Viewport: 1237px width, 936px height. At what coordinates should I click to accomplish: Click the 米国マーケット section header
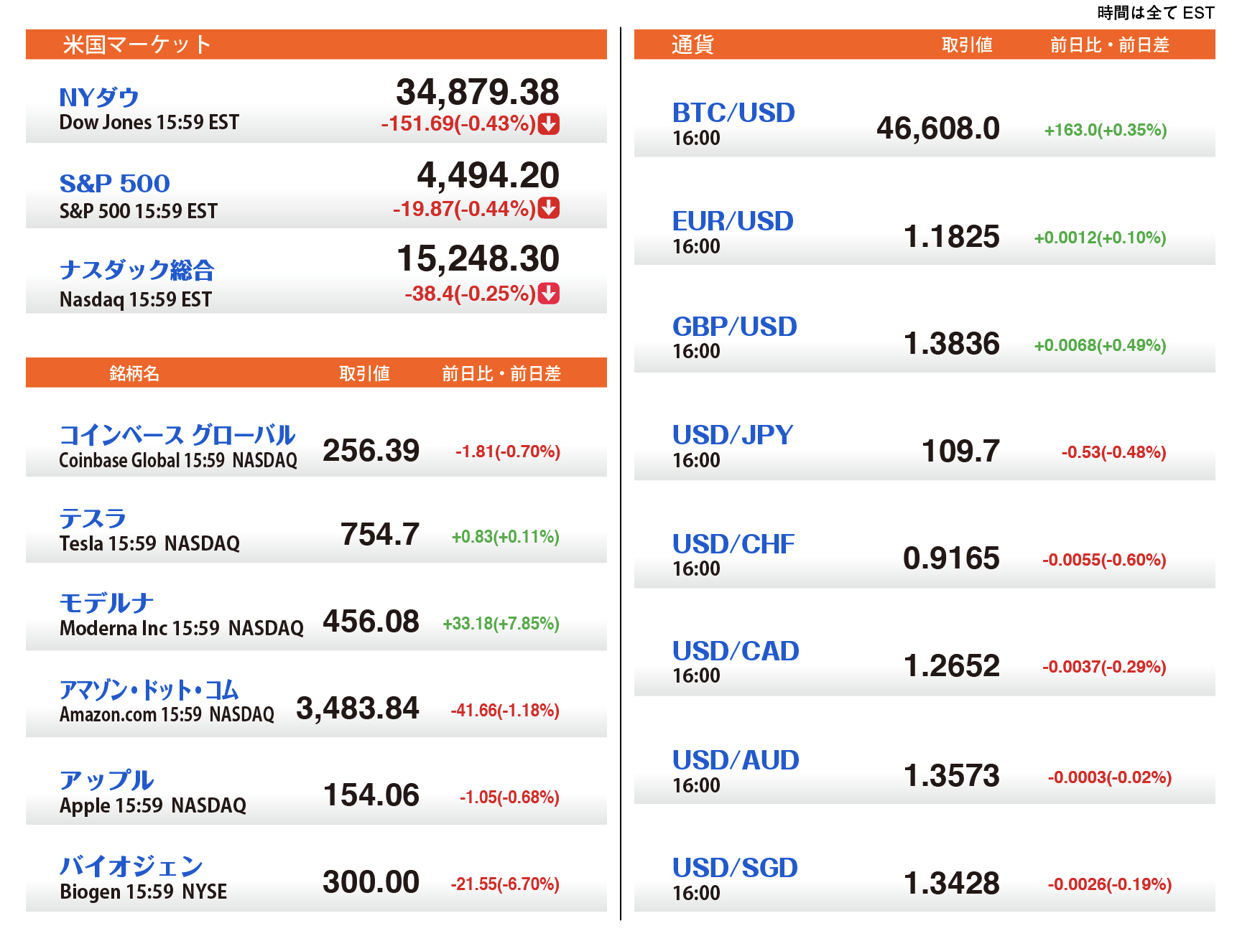[136, 45]
